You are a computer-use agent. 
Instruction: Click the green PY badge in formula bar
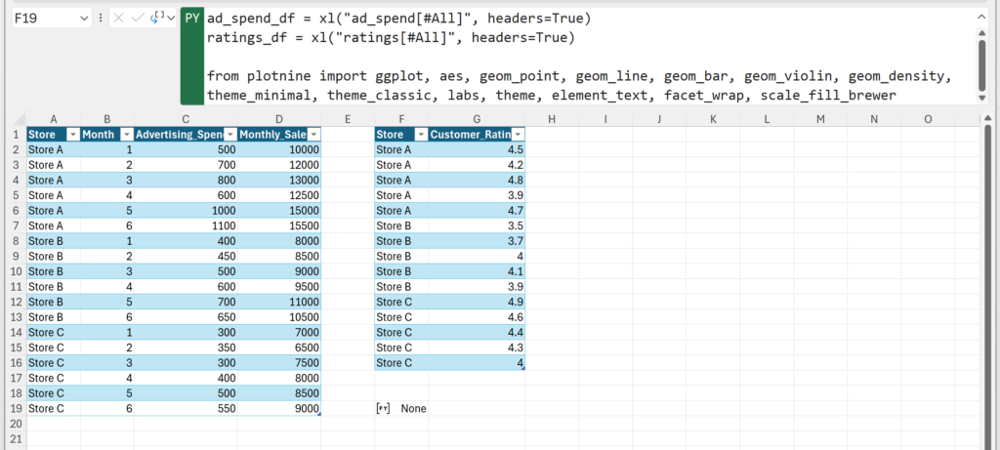[x=192, y=20]
